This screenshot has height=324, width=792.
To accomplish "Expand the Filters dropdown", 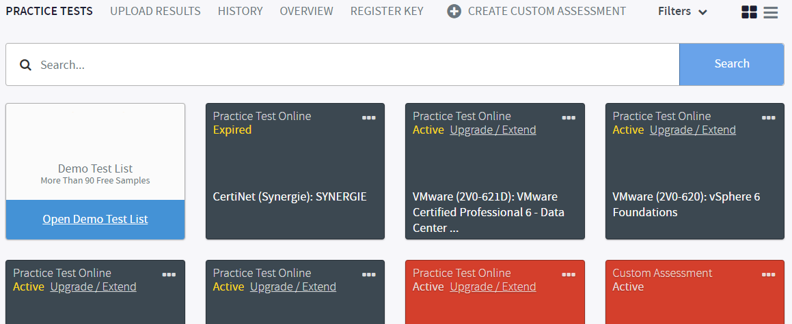I will tap(683, 12).
